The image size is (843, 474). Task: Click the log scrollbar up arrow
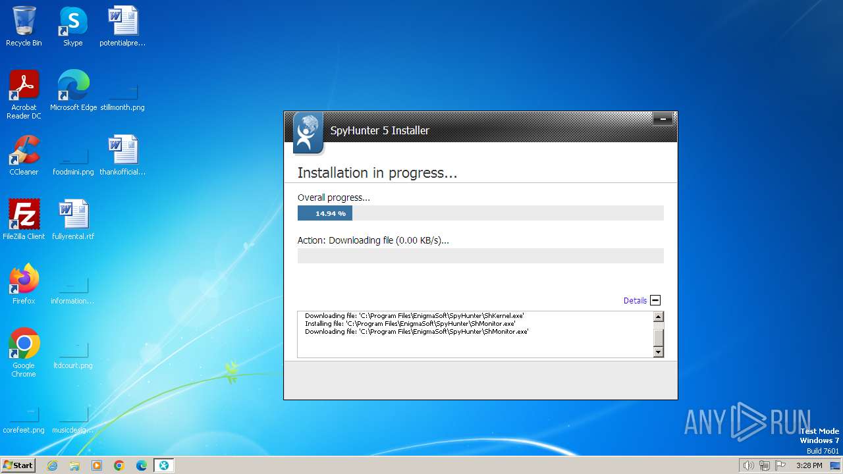658,317
